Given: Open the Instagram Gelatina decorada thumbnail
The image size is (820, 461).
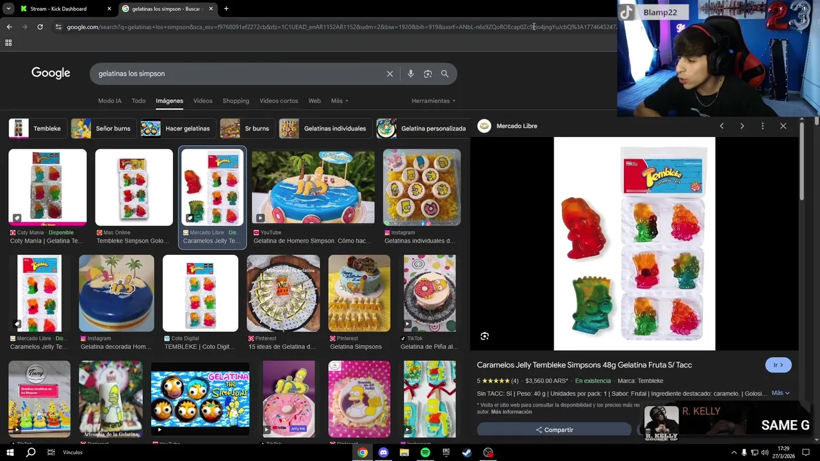Looking at the screenshot, I should point(117,293).
